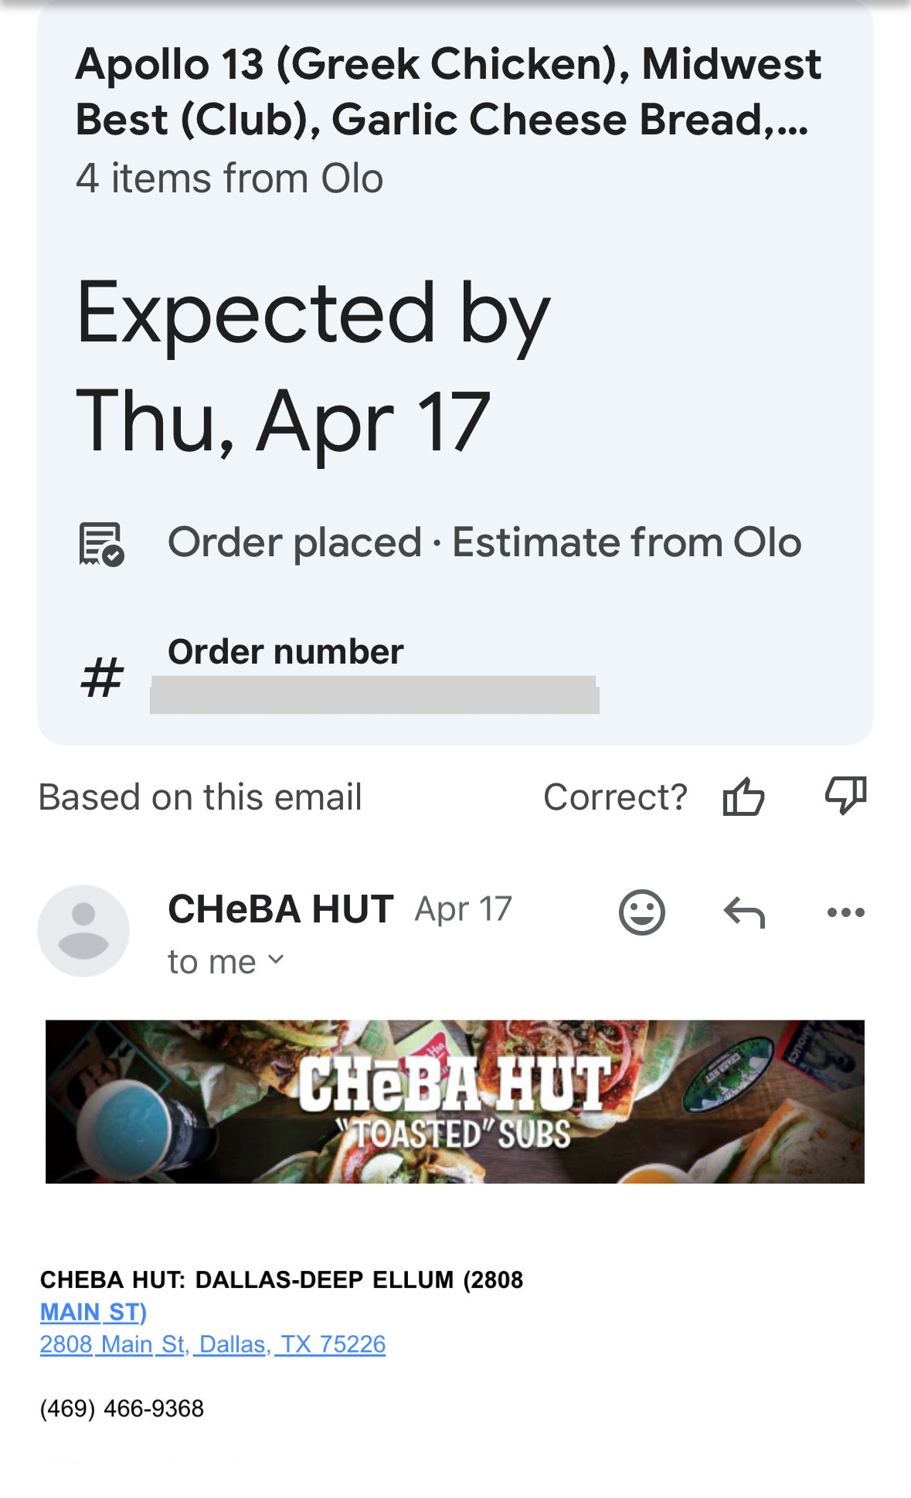Add an emoji reaction to the email
Image resolution: width=911 pixels, height=1498 pixels.
click(x=641, y=912)
